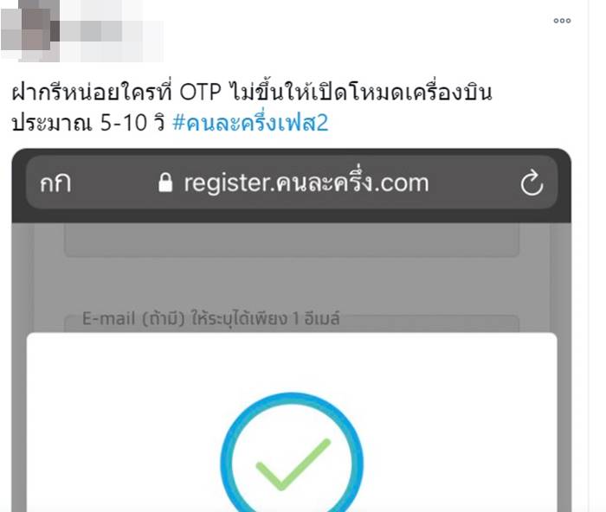Click the green checkmark success icon
Viewport: 606px width, 512px height.
[293, 465]
